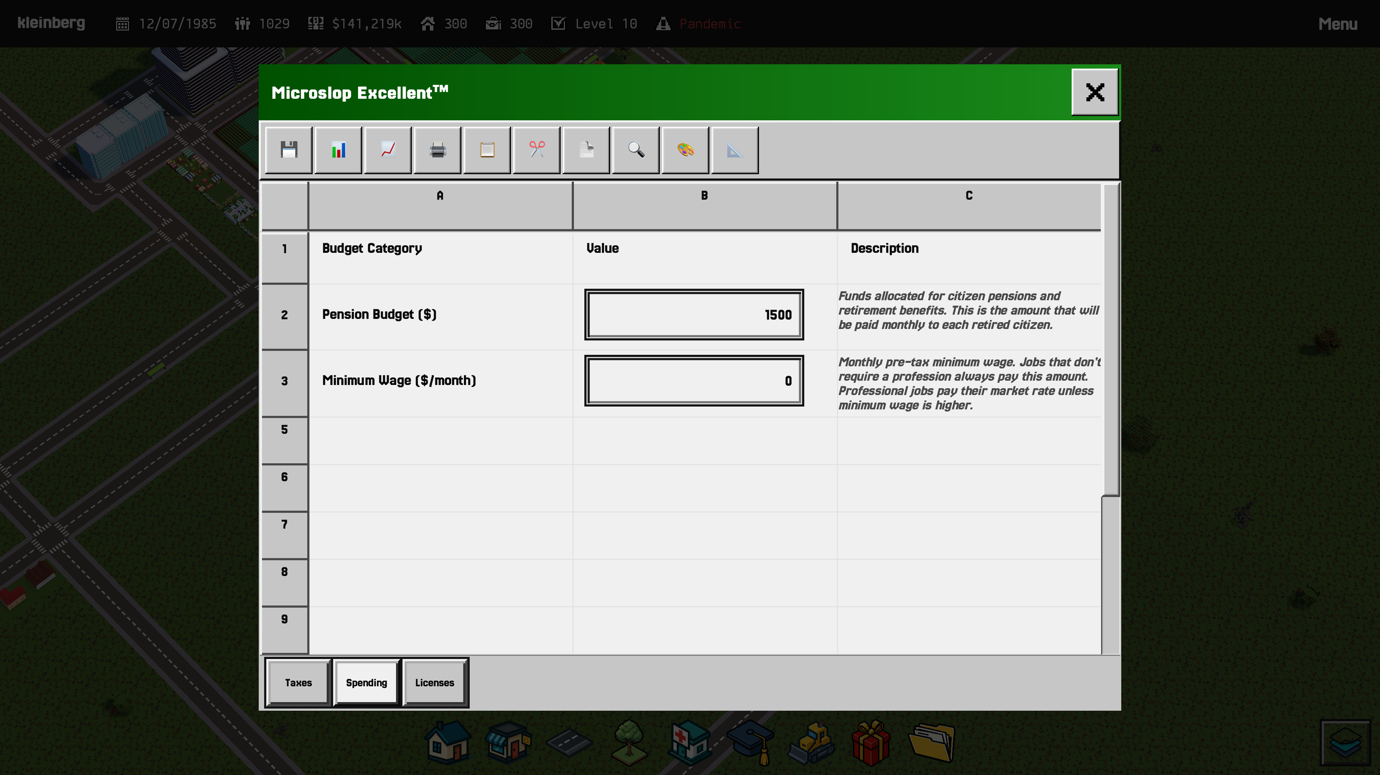Select row 2 header
Image resolution: width=1380 pixels, height=775 pixels.
pos(285,317)
